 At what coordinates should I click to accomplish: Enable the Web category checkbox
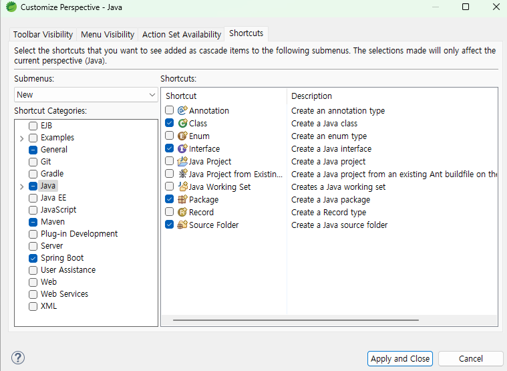pos(33,282)
